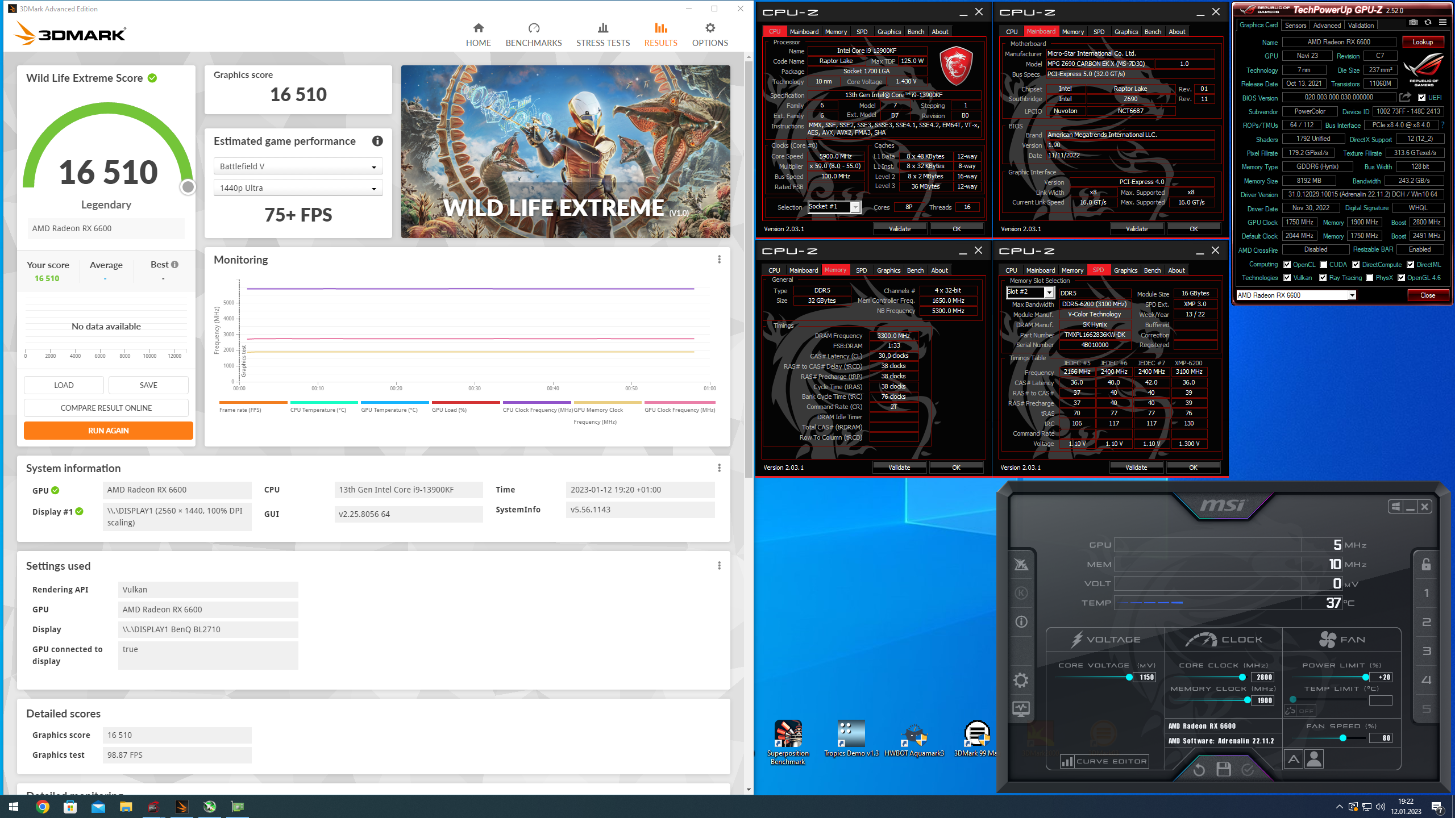Viewport: 1455px width, 818px height.
Task: Show estimated game performance info icon
Action: coord(377,141)
